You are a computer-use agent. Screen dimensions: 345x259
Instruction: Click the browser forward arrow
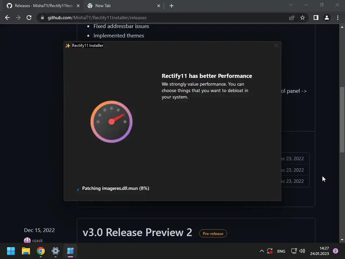point(18,18)
